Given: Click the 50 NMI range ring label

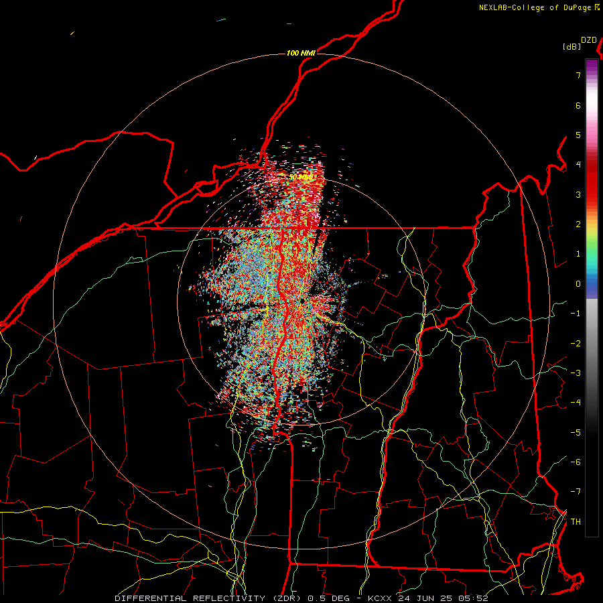Looking at the screenshot, I should (301, 178).
